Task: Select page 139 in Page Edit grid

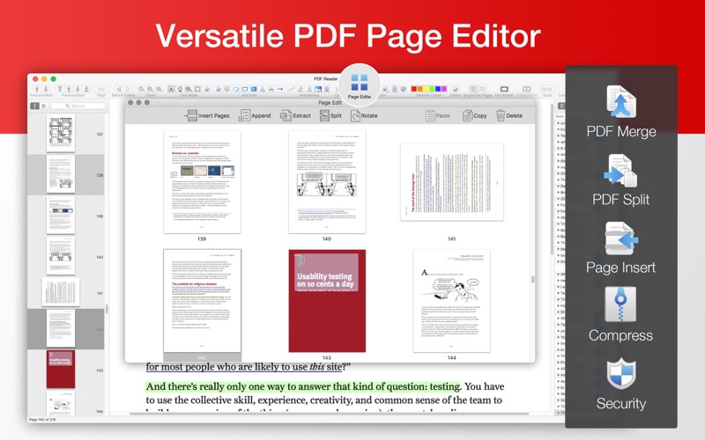Action: click(202, 182)
